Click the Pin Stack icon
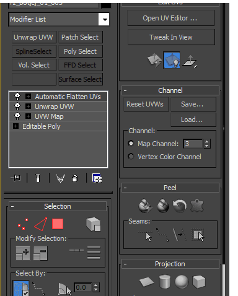Image resolution: width=238 pixels, height=296 pixels. (x=15, y=178)
